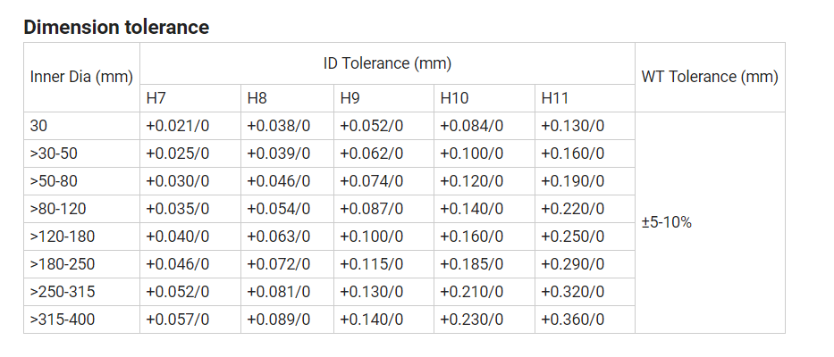Click the WT Tolerance (mm) header
This screenshot has height=357, width=834.
[710, 77]
